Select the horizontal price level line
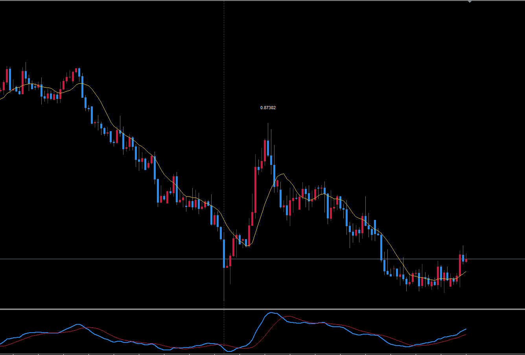 [118, 259]
